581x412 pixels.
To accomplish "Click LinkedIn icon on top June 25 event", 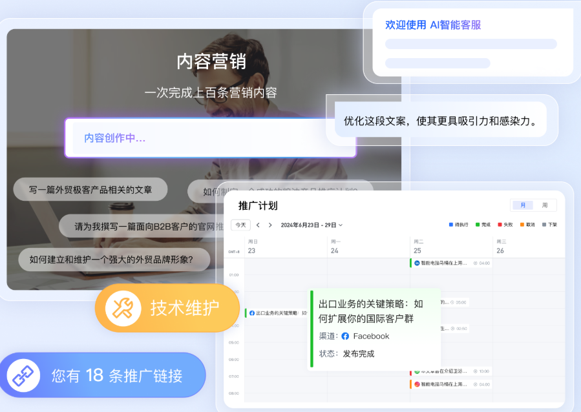I will [417, 263].
